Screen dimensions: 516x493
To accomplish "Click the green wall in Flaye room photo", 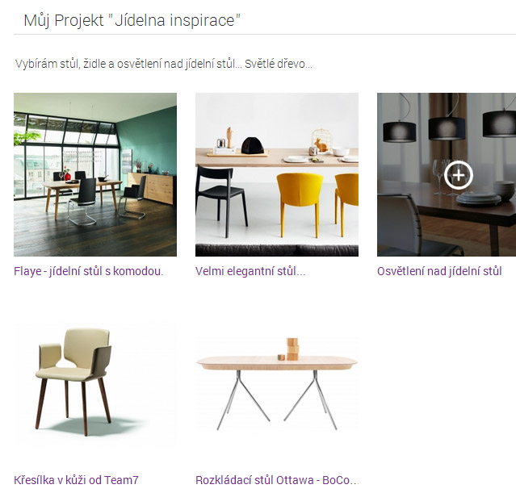I will 148,138.
